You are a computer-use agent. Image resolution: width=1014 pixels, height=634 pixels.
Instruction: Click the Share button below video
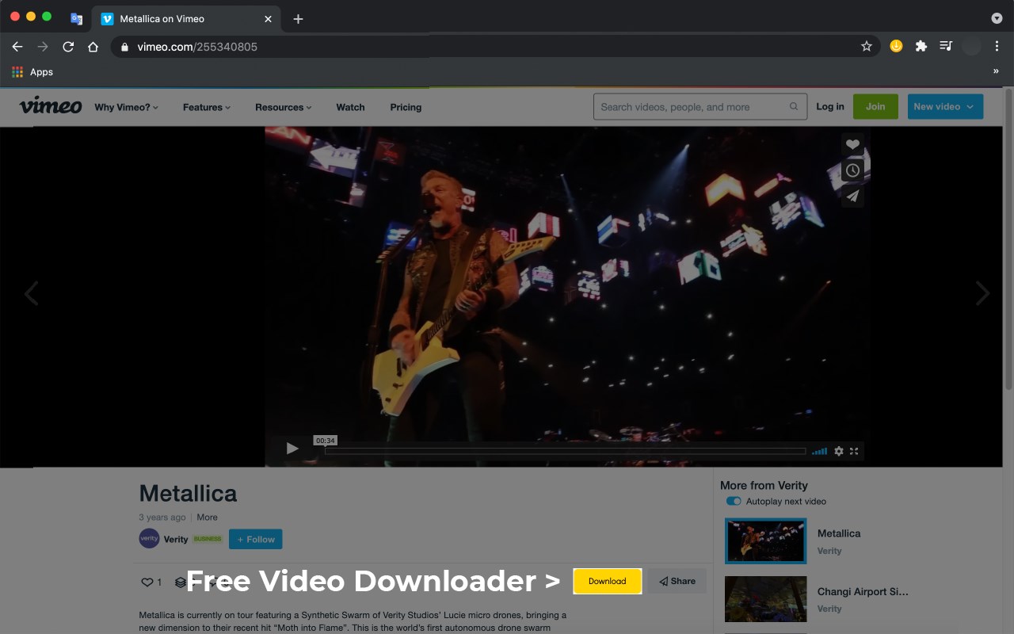point(677,581)
